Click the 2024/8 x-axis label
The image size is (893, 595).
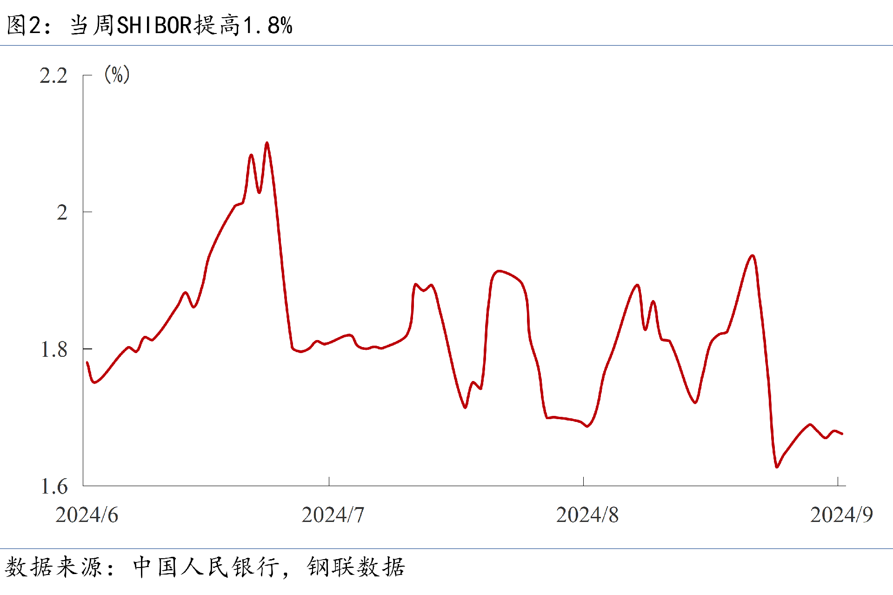click(587, 515)
